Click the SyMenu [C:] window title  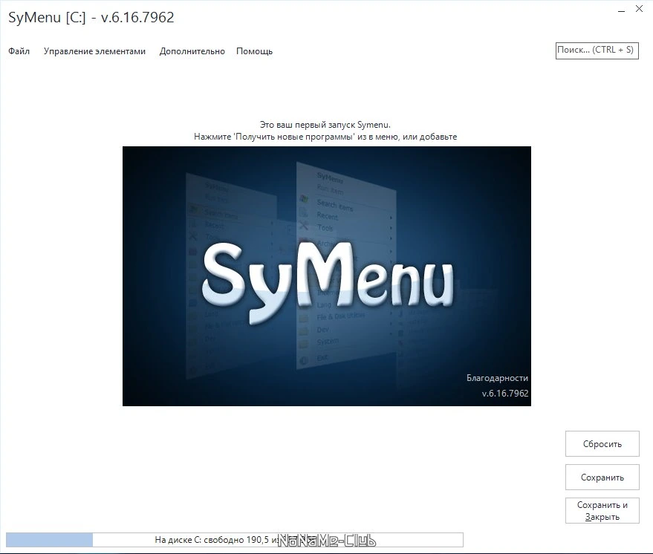click(91, 18)
